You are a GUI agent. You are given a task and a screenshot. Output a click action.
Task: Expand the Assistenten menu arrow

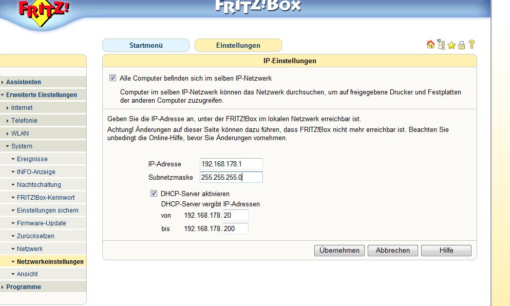coord(2,82)
